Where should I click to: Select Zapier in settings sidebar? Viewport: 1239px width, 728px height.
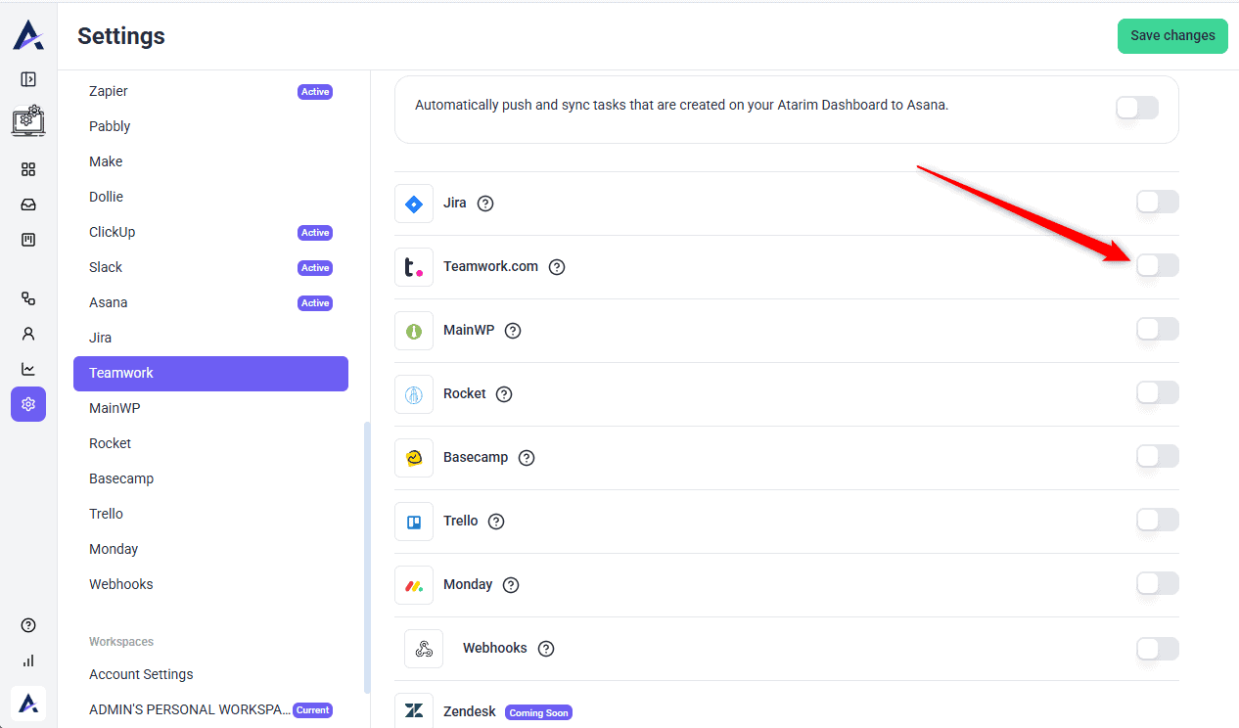point(210,91)
